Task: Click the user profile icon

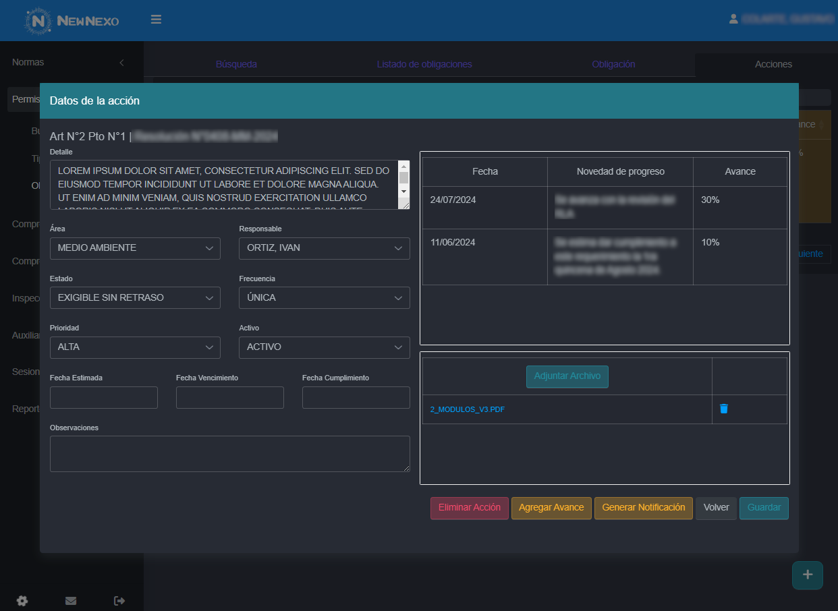Action: click(x=733, y=20)
